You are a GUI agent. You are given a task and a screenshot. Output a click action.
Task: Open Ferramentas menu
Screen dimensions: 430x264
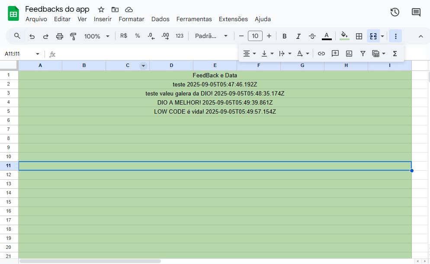point(194,19)
